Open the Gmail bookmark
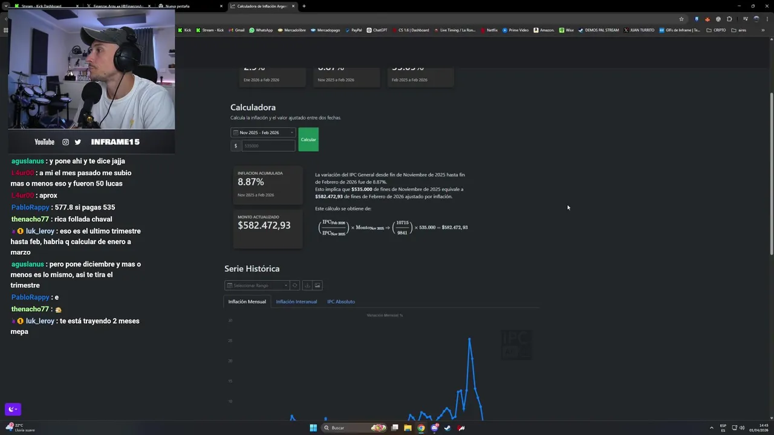This screenshot has width=774, height=435. [236, 30]
